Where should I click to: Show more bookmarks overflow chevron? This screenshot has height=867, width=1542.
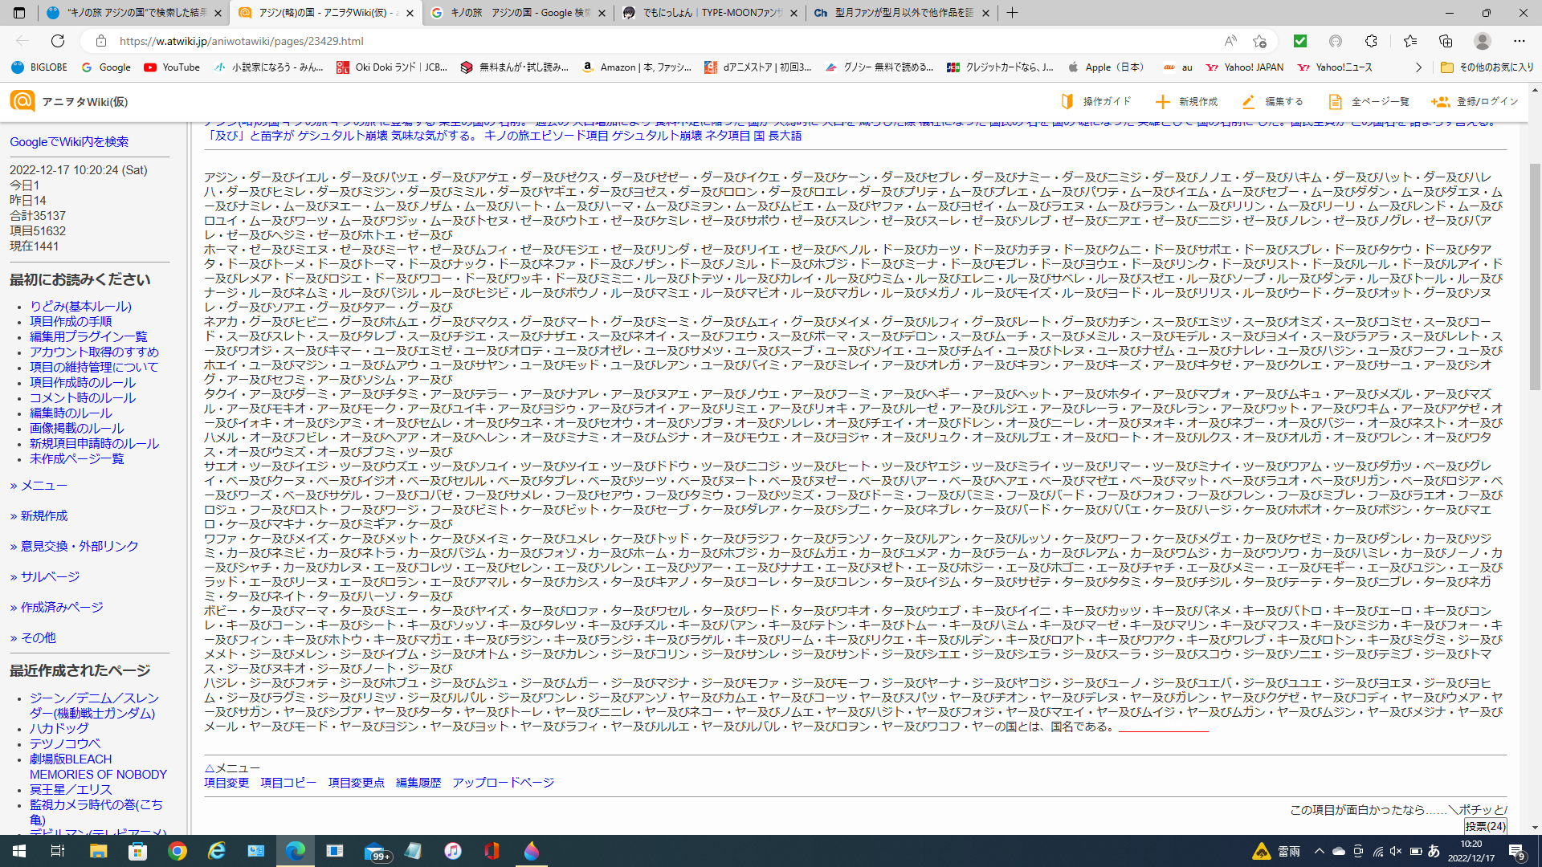1418,67
